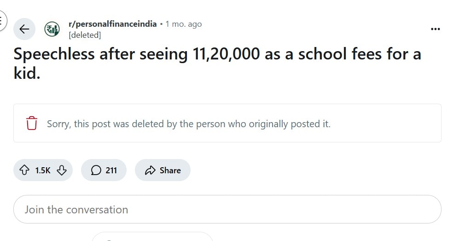The image size is (453, 241).
Task: Open the three-dot post options menu
Action: point(435,29)
